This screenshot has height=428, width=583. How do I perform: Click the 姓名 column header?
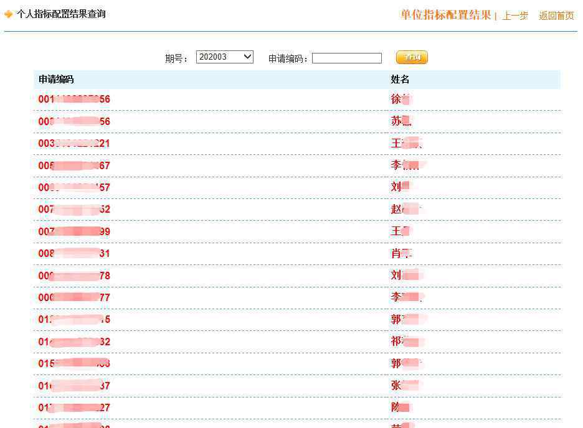[400, 80]
